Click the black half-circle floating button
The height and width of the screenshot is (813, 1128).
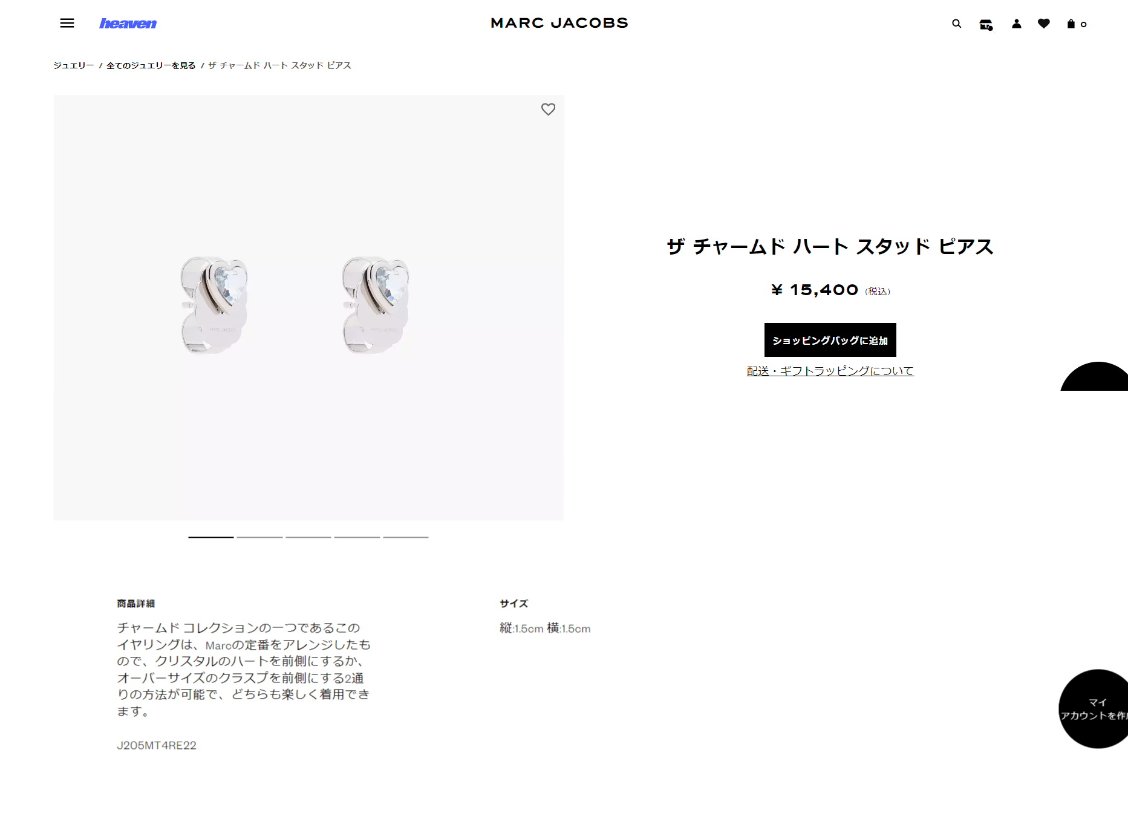point(1096,377)
